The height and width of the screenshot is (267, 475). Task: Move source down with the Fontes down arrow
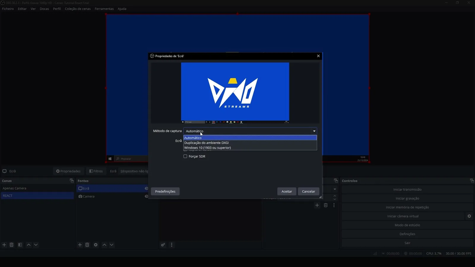click(x=112, y=245)
